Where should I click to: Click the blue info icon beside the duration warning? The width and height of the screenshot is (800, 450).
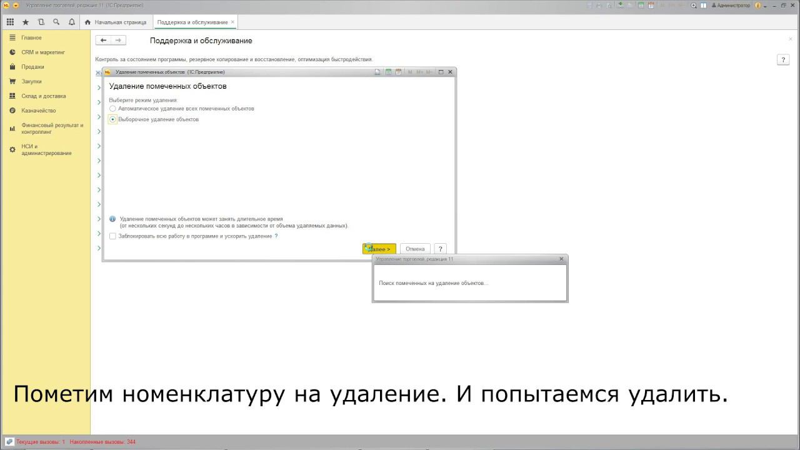click(112, 219)
